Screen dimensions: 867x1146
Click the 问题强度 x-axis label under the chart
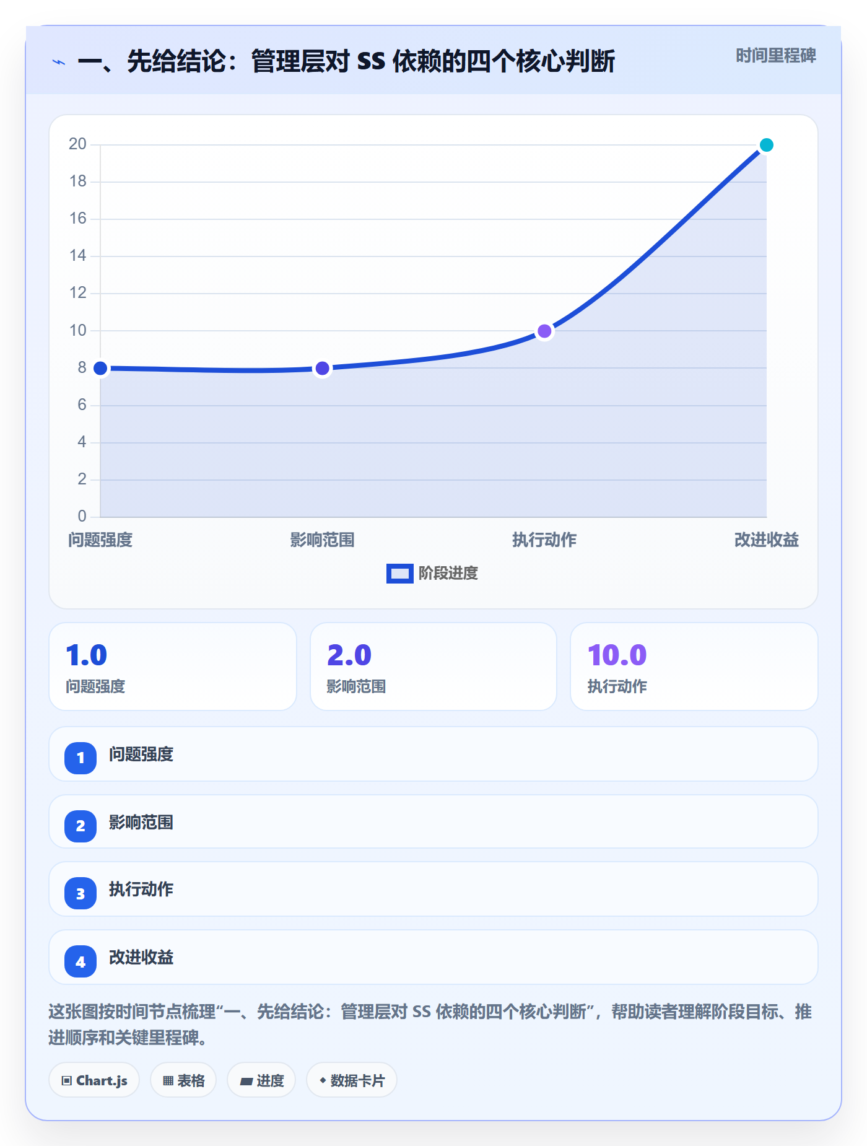pyautogui.click(x=100, y=540)
